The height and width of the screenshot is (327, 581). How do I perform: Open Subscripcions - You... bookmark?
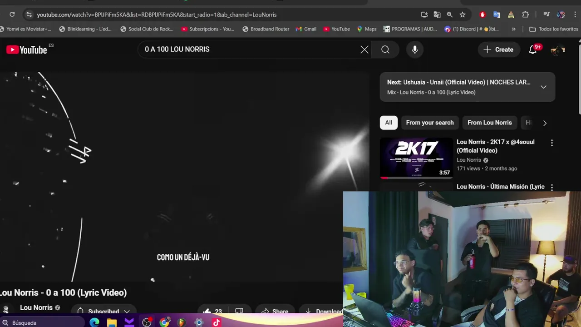click(208, 29)
